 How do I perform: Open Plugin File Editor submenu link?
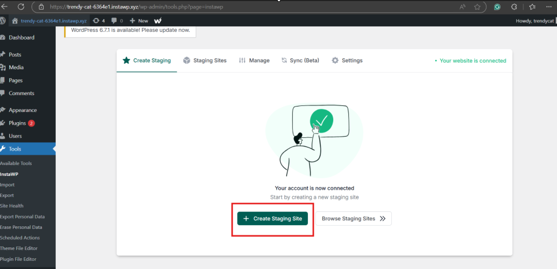point(18,259)
